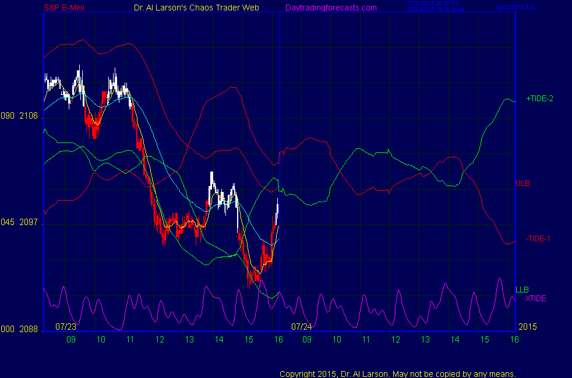Image resolution: width=572 pixels, height=378 pixels.
Task: Click the S&P E-Mini label
Action: point(66,8)
